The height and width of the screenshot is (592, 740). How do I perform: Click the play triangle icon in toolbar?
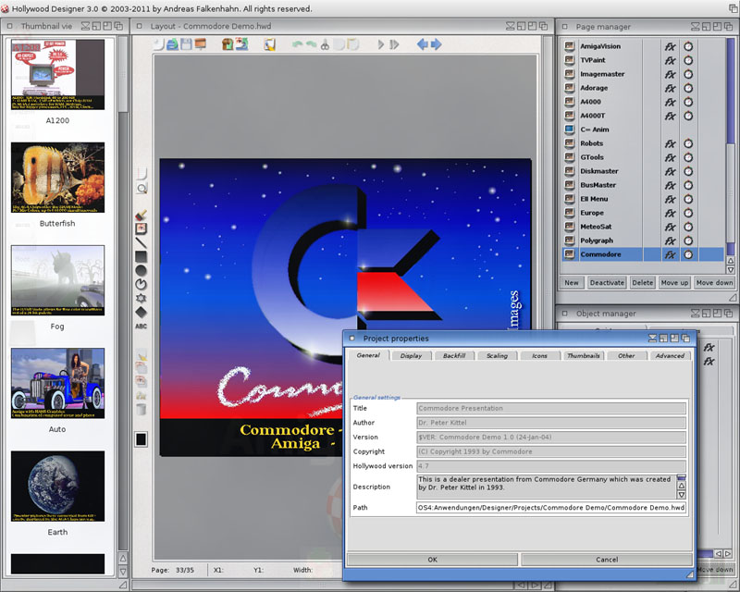pos(381,44)
